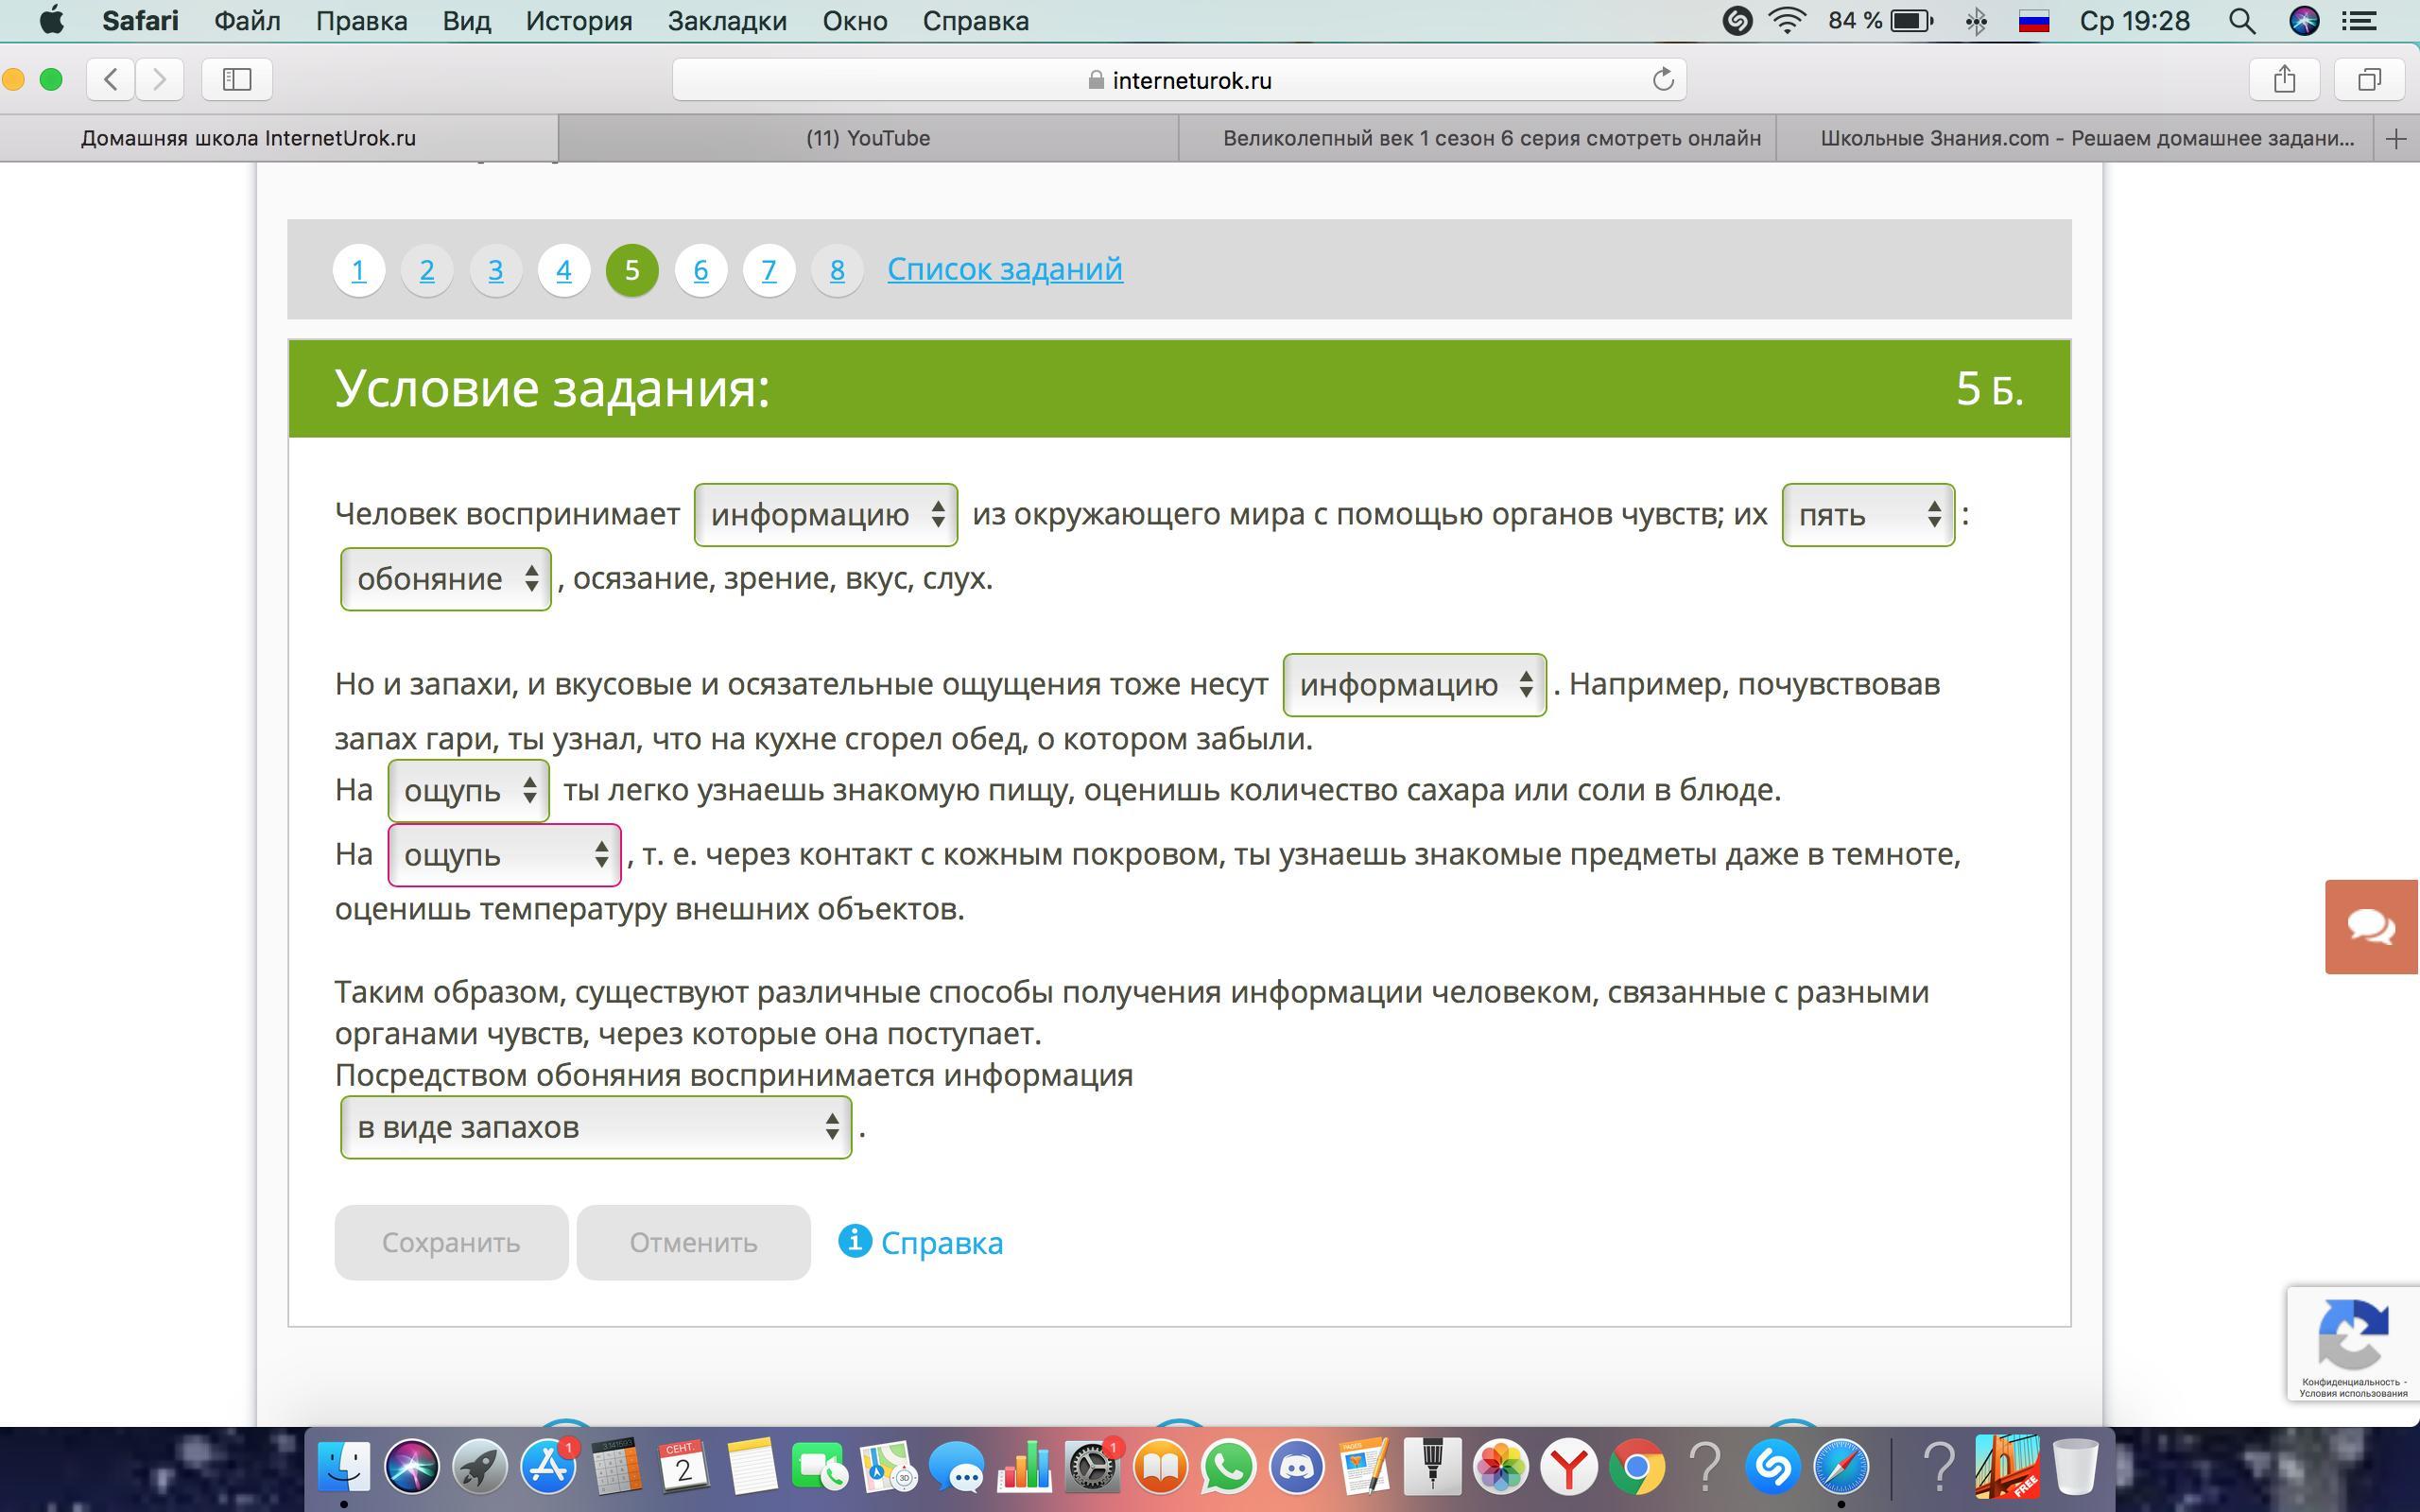Screen dimensions: 2420x1512
Task: Open Google Chrome in the dock
Action: pyautogui.click(x=1637, y=1467)
